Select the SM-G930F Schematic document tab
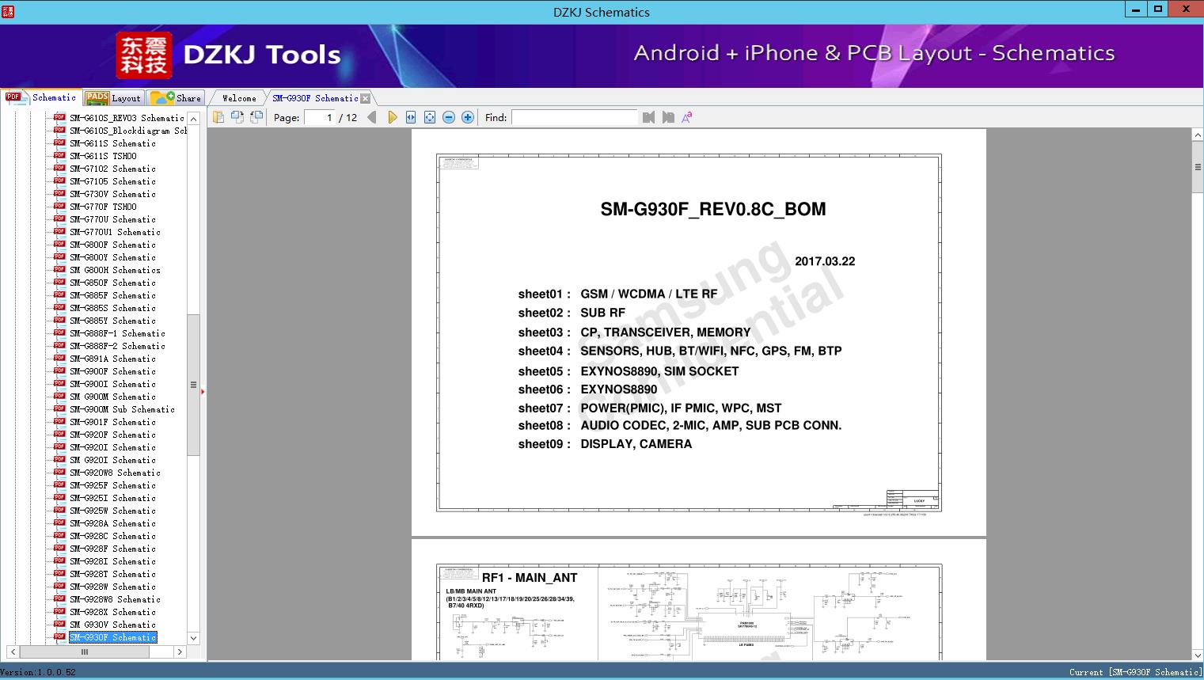The height and width of the screenshot is (680, 1204). (315, 98)
